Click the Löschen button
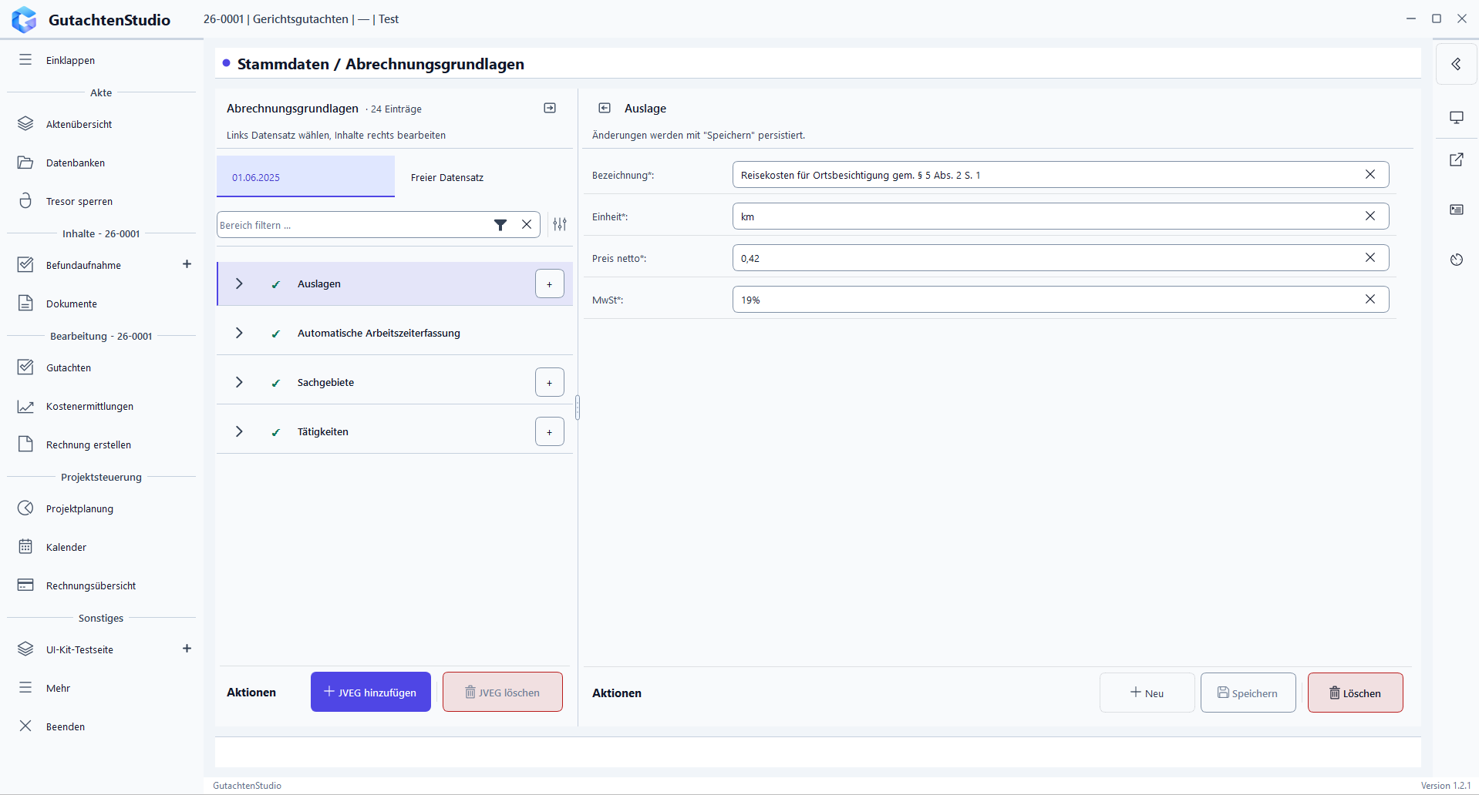Image resolution: width=1479 pixels, height=795 pixels. click(1355, 693)
